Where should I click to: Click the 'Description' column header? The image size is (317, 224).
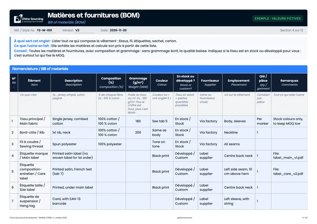pos(73,82)
